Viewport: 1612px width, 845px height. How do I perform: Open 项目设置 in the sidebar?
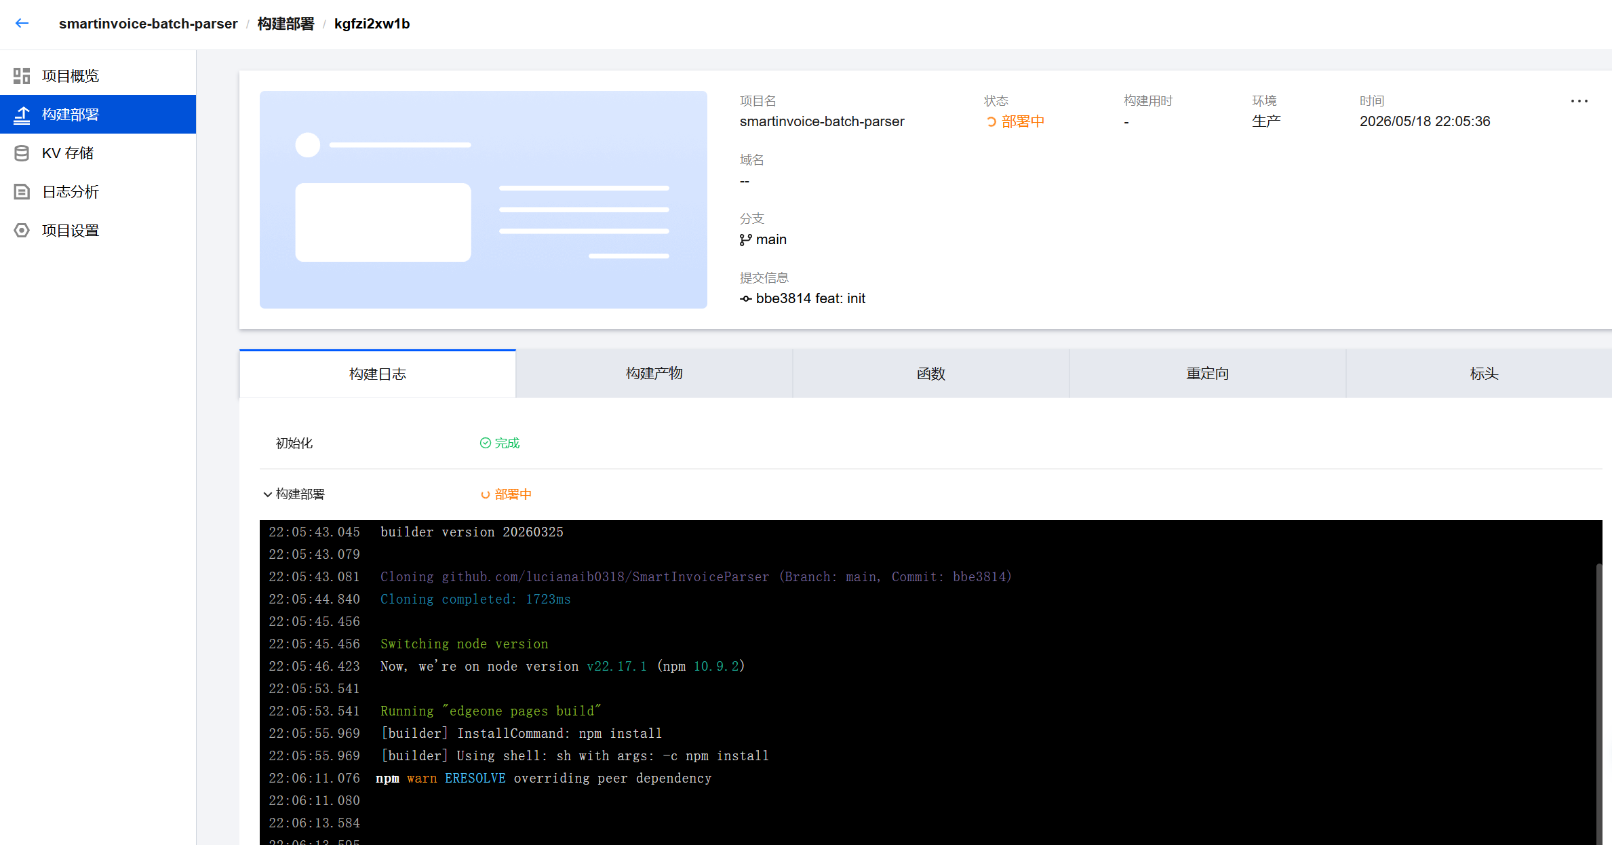98,231
